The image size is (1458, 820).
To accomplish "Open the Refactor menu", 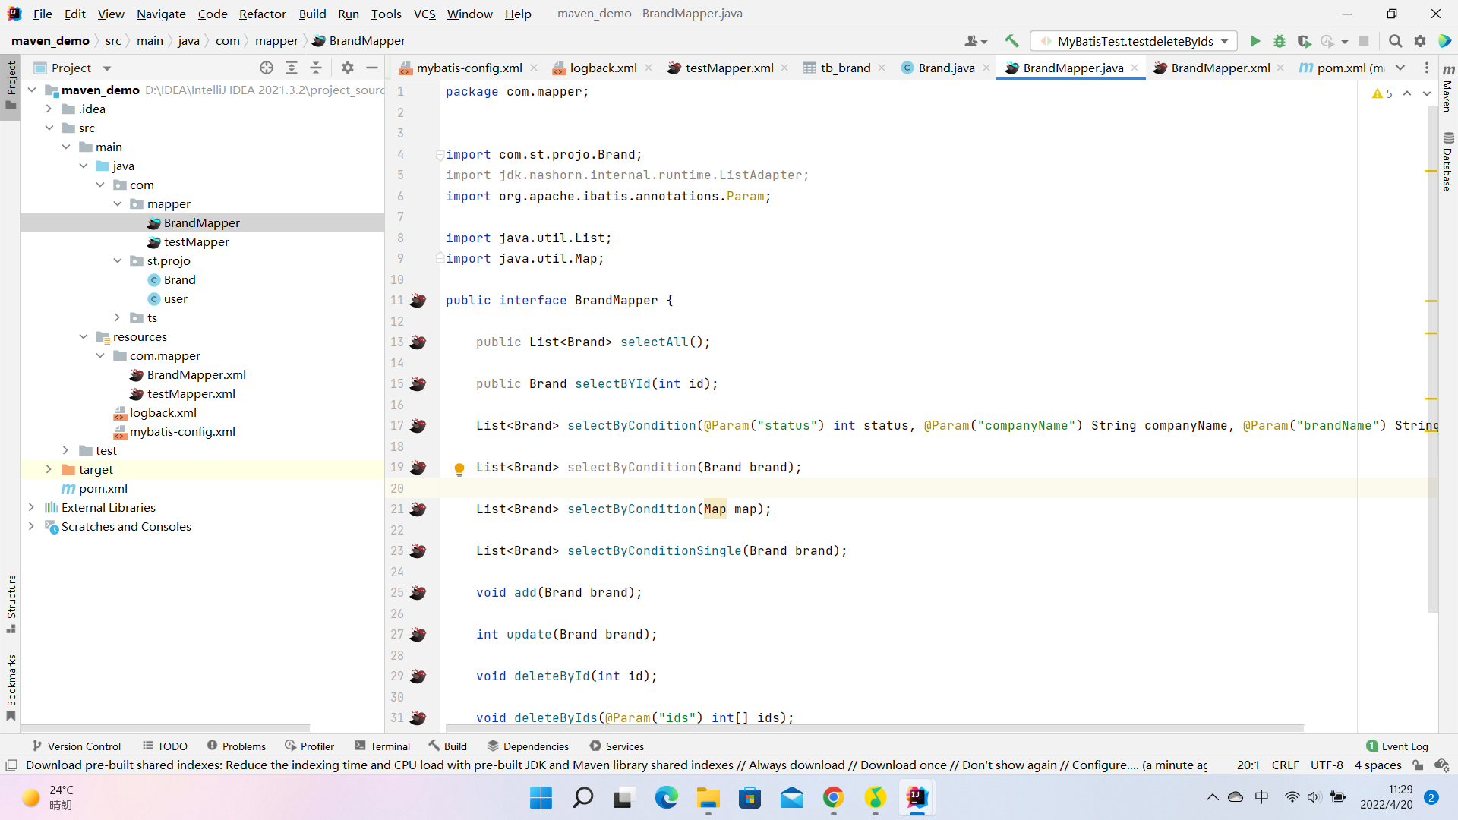I will tap(262, 14).
